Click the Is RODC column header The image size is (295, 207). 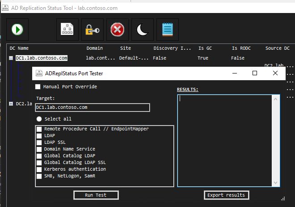(x=241, y=48)
